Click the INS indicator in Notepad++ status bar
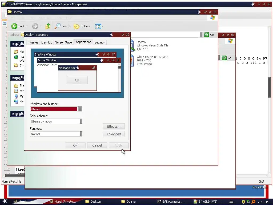Viewport: 273px width, 205px height. [x=261, y=182]
